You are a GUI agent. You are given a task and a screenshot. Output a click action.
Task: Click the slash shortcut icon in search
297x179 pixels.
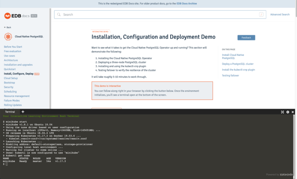(261, 14)
